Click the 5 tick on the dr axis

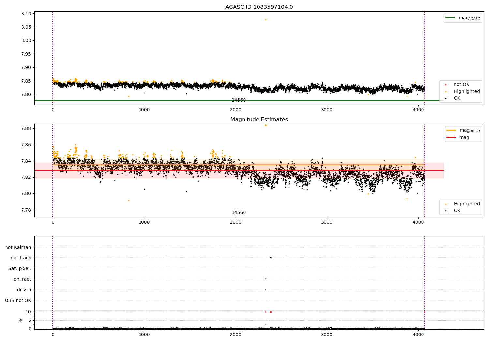point(30,320)
